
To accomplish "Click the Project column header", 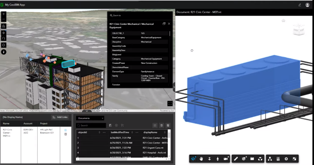I will (44, 123).
